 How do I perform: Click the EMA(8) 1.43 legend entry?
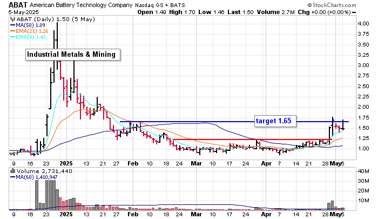[x=28, y=37]
